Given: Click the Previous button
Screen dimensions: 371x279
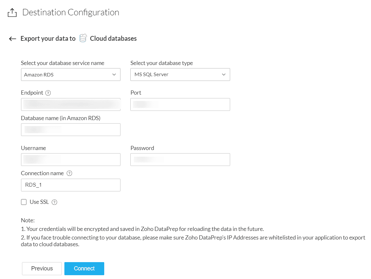Looking at the screenshot, I should point(42,268).
